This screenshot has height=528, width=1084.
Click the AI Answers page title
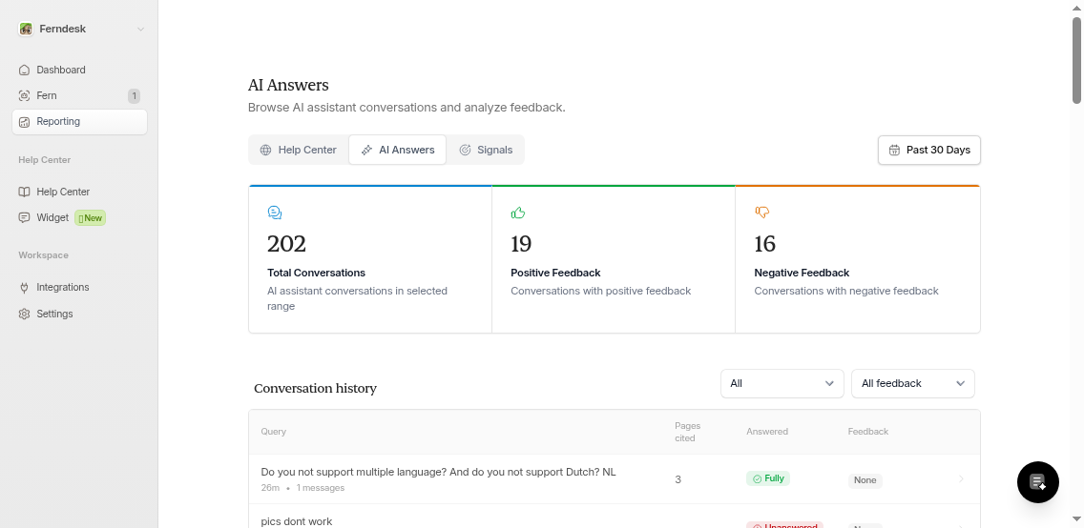(x=288, y=85)
